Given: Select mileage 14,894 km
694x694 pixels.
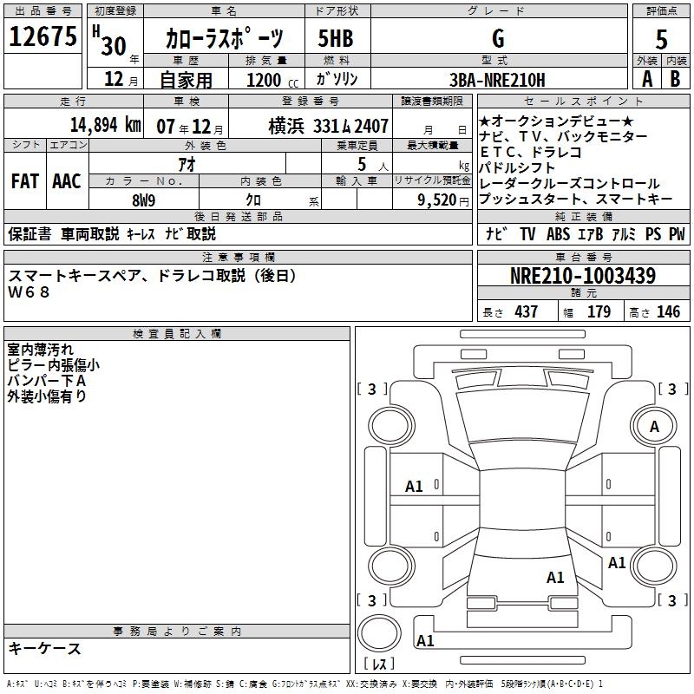Looking at the screenshot, I should point(106,125).
